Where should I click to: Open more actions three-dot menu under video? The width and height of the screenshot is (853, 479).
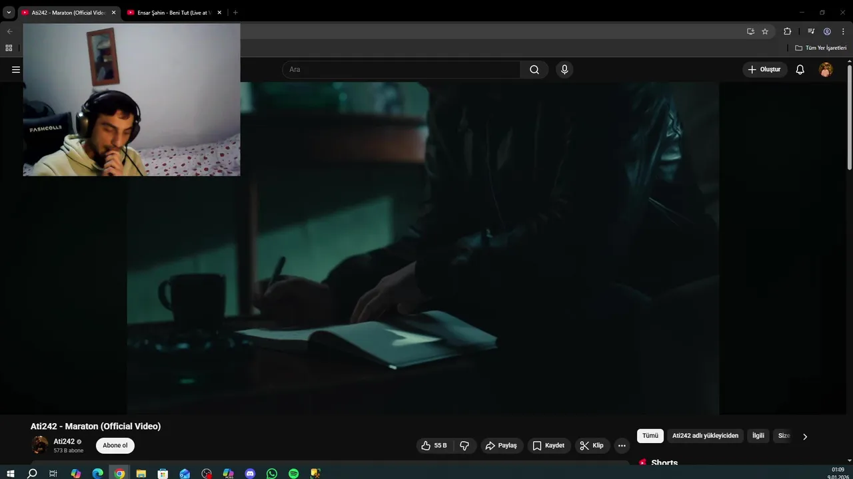pos(622,445)
